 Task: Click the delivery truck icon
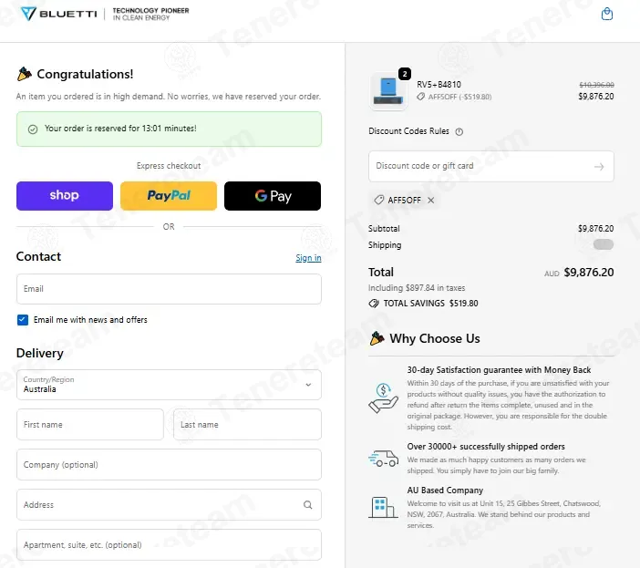click(383, 459)
